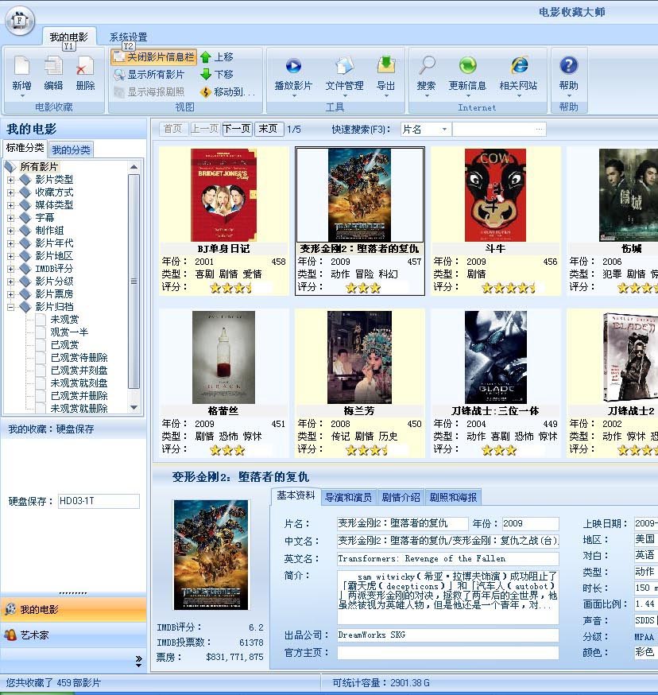This screenshot has height=695, width=658.
Task: Open the 片名 quick search dropdown
Action: (444, 130)
